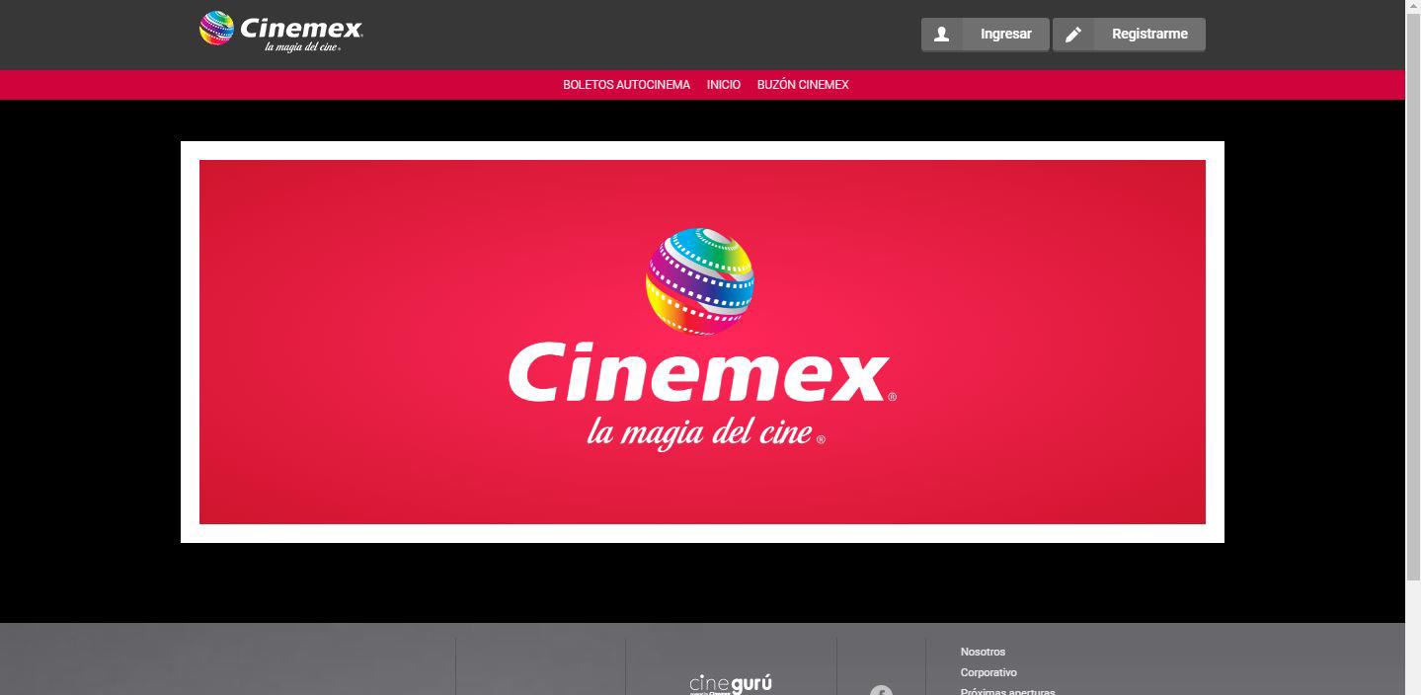Click the cinegurú logo in the footer
Screen dimensions: 1421x695
coord(730,682)
